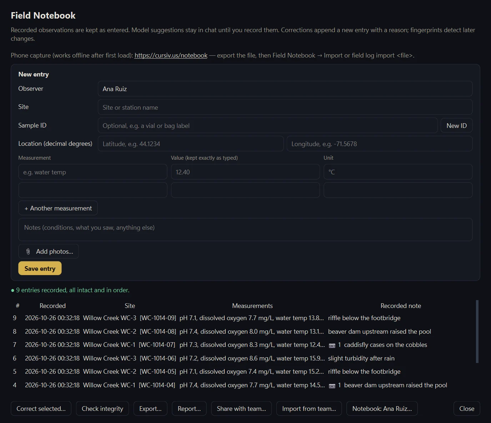The image size is (491, 423).
Task: Click the Unit field showing °C
Action: 398,172
